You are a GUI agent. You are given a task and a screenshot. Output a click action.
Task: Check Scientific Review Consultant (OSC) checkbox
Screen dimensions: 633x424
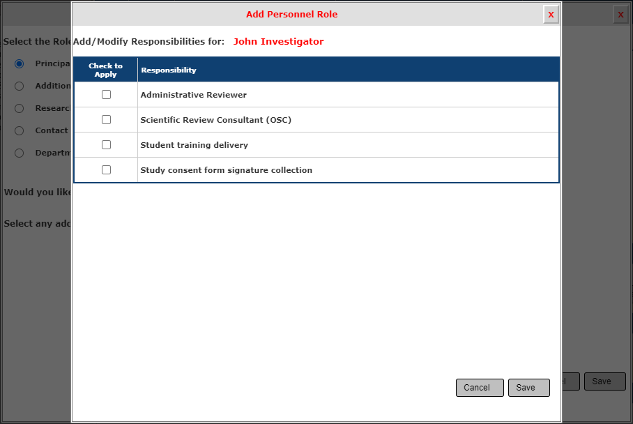pyautogui.click(x=106, y=119)
